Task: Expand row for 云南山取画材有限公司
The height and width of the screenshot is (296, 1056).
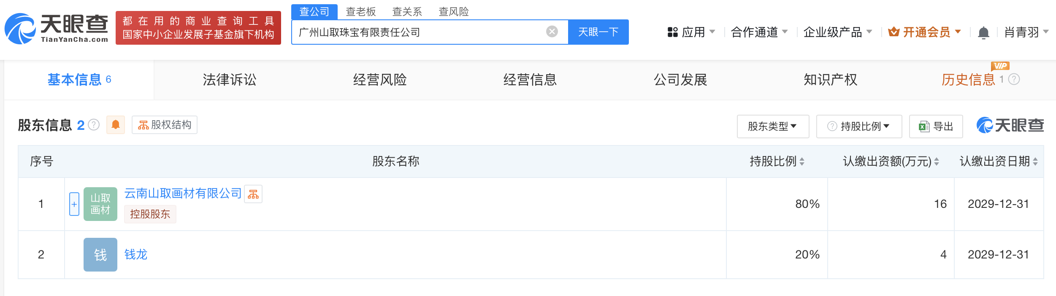Action: [74, 204]
